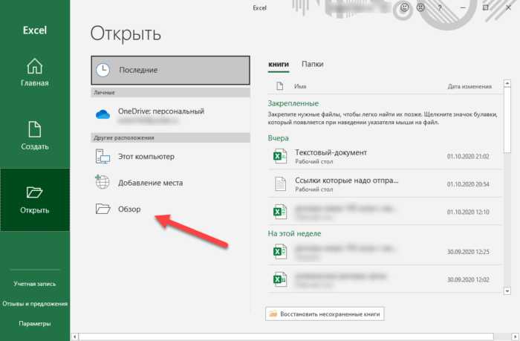Screen dimensions: 520x341
Task: Open Учетная запись account page
Action: tap(35, 284)
